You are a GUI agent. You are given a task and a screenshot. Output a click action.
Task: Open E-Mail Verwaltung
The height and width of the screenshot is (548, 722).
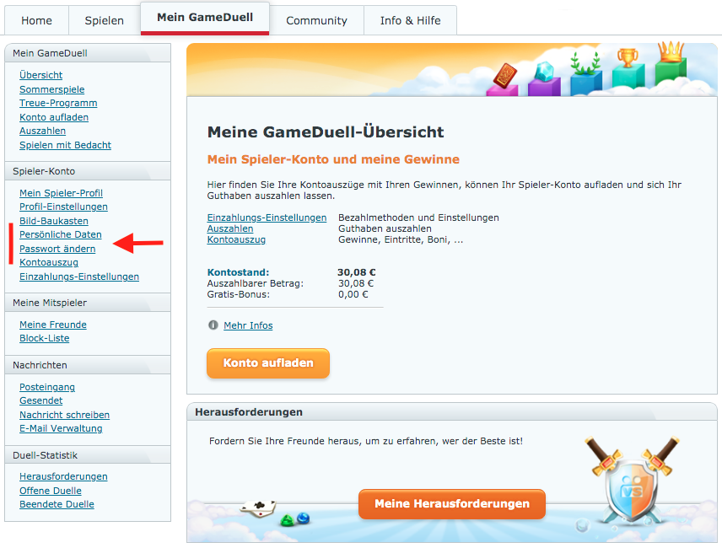point(61,429)
